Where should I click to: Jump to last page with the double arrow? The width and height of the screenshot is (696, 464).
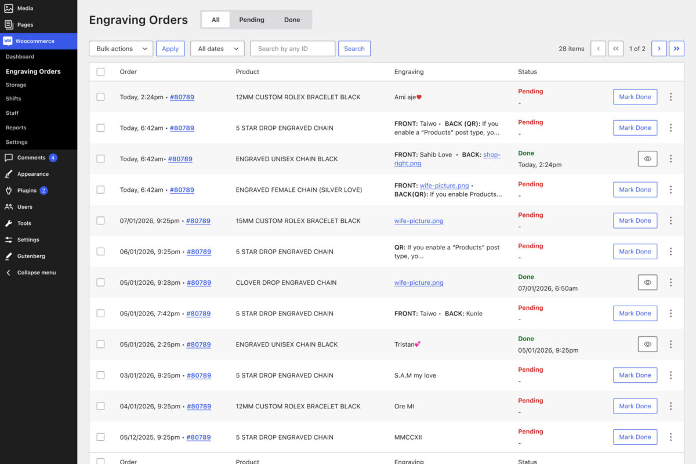point(676,49)
